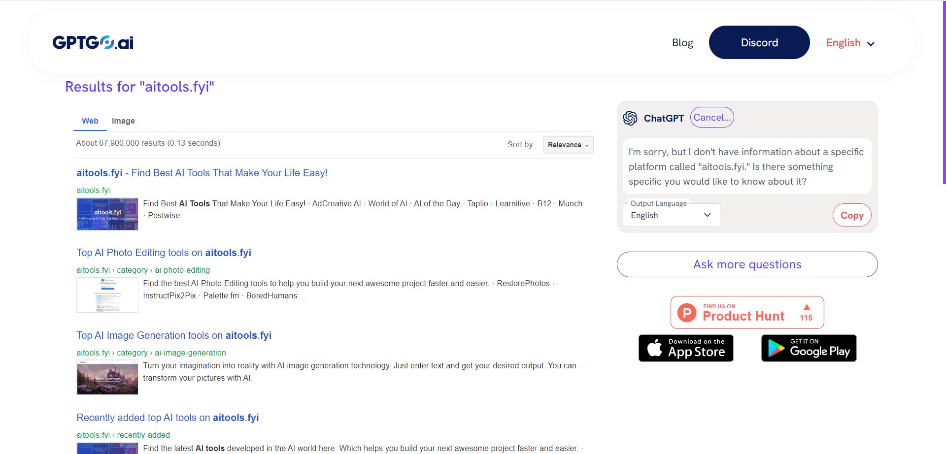The image size is (946, 454).
Task: Open the Blog page
Action: (x=682, y=42)
